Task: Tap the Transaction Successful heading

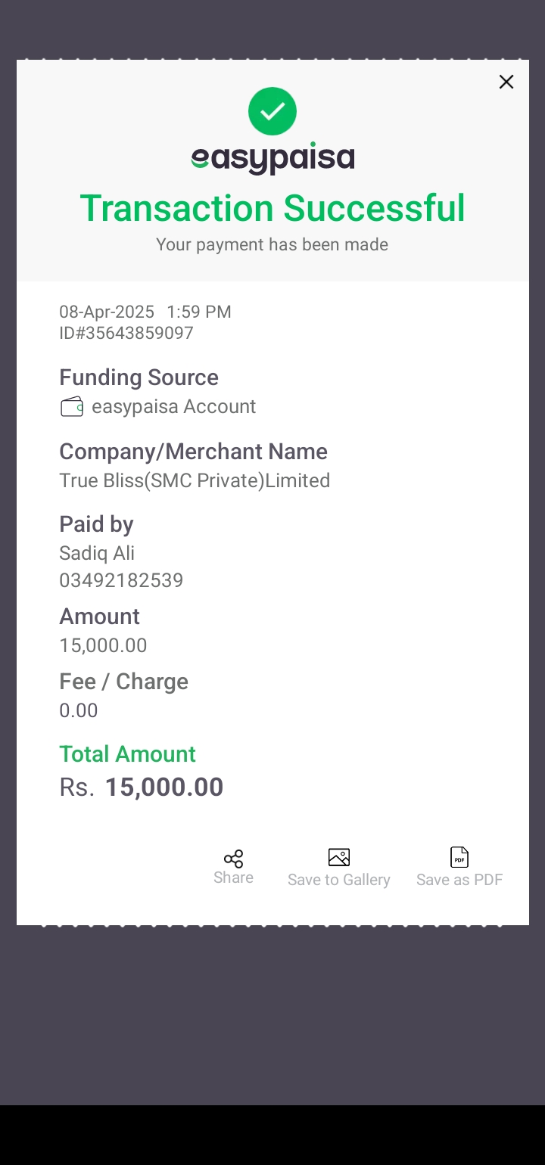Action: [272, 208]
